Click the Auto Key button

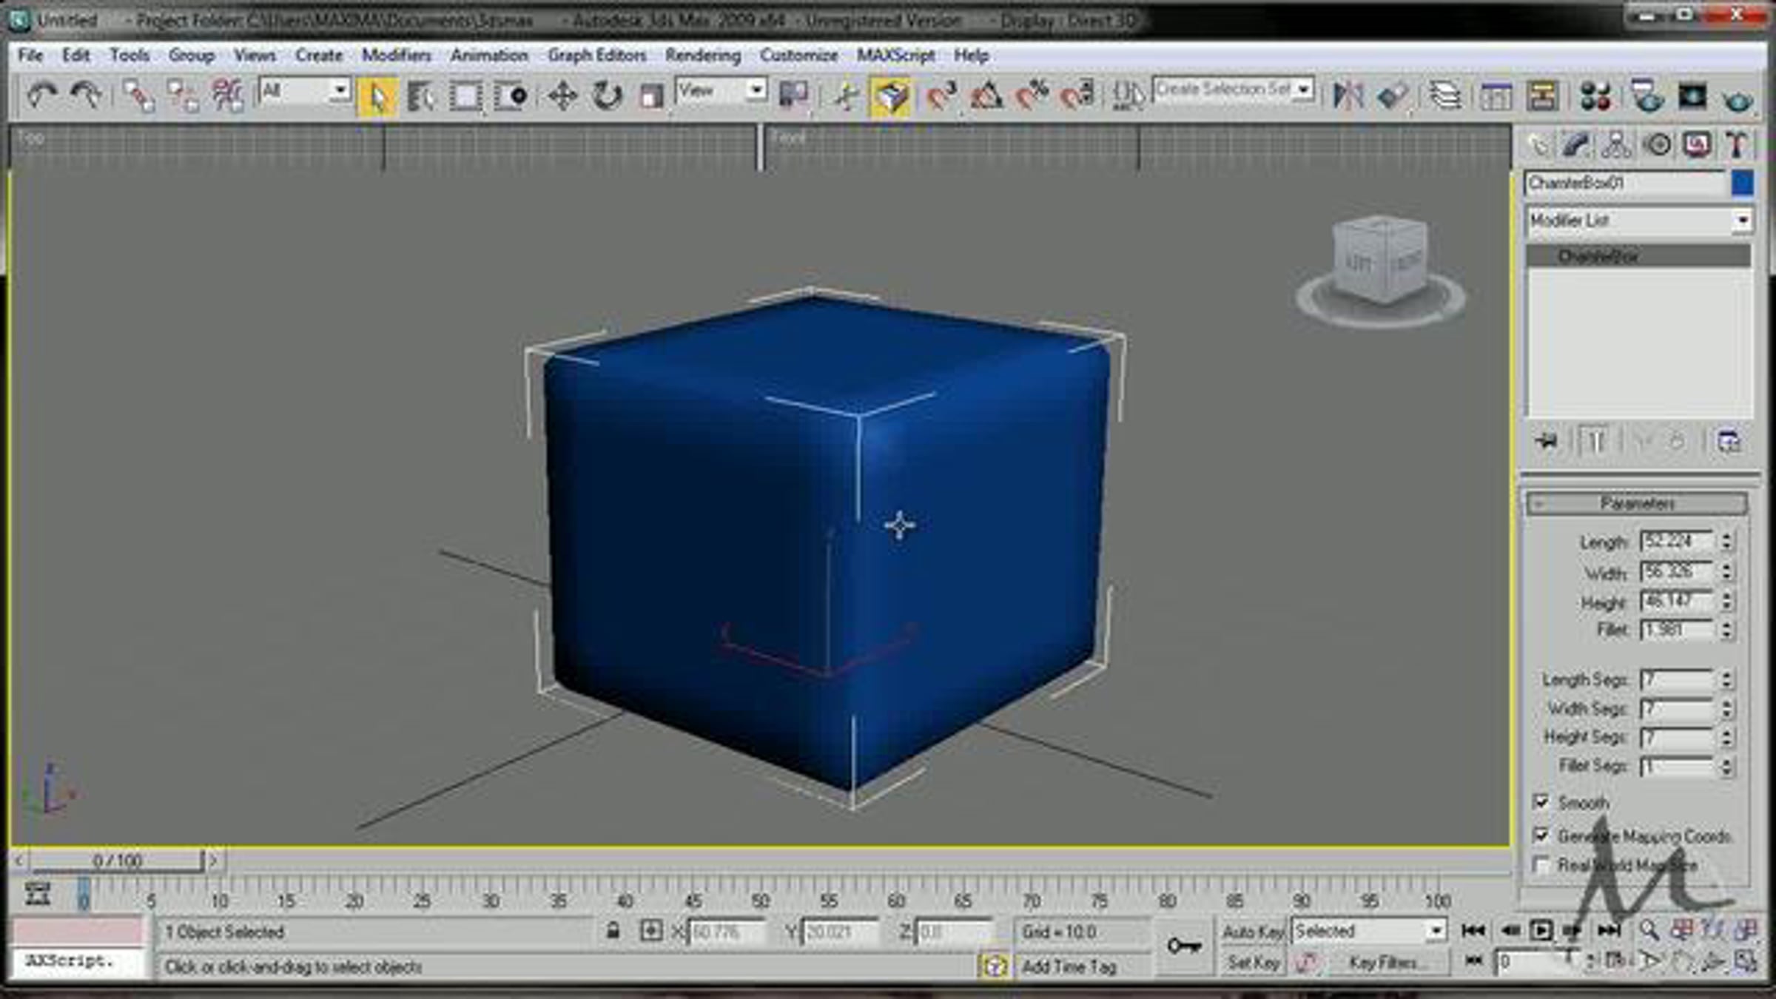[1252, 932]
